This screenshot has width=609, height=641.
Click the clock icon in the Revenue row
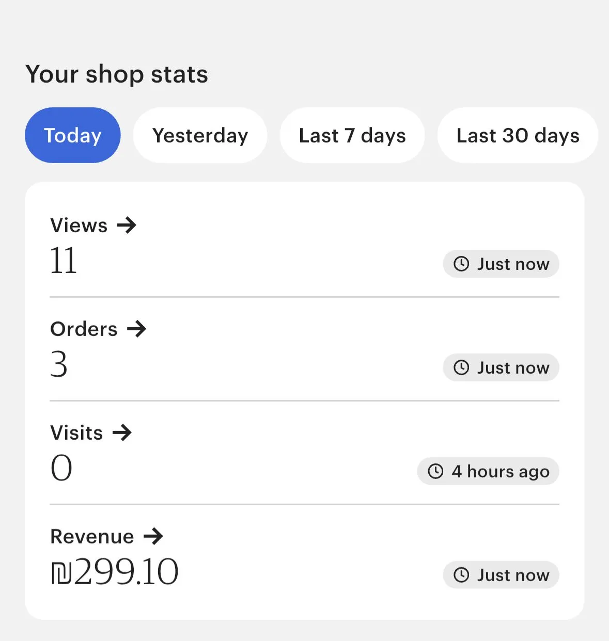pyautogui.click(x=461, y=575)
